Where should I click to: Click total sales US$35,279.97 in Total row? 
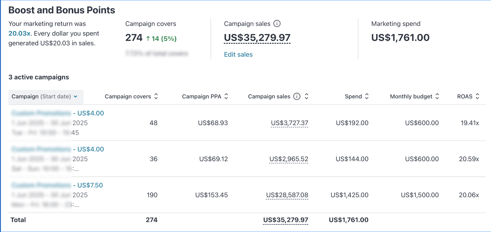285,220
